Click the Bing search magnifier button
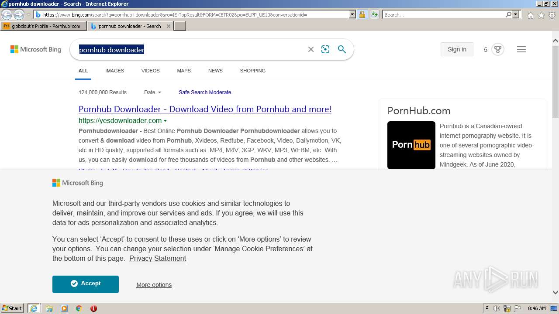The width and height of the screenshot is (559, 314). coord(342,49)
